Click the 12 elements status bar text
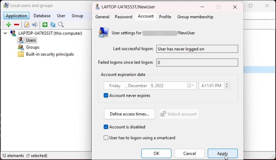The image size is (276, 160). (13, 156)
